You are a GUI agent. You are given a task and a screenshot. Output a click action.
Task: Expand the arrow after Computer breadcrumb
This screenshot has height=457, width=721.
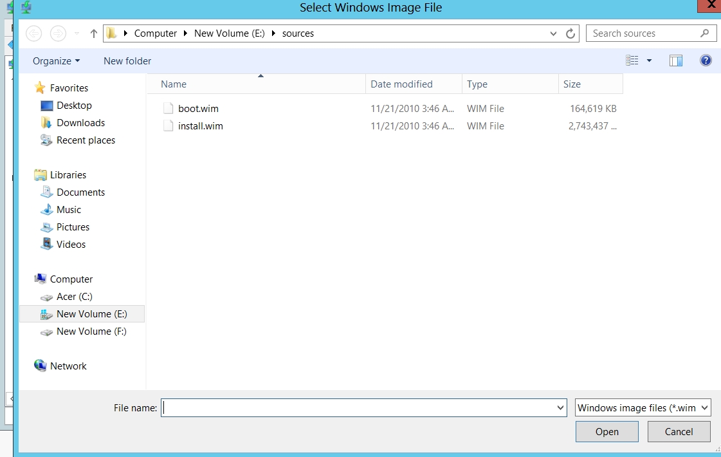185,33
